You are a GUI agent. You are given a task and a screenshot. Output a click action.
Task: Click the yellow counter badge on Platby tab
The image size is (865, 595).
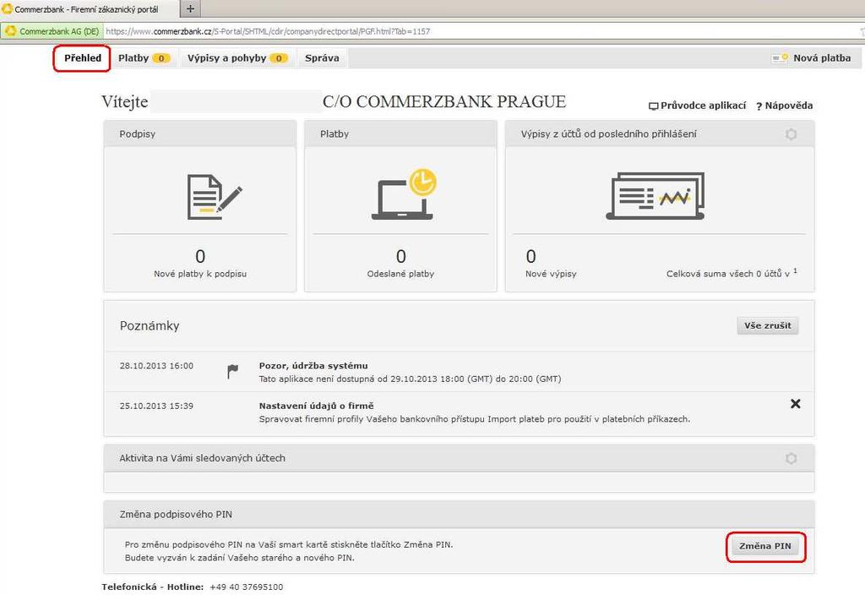pyautogui.click(x=161, y=58)
